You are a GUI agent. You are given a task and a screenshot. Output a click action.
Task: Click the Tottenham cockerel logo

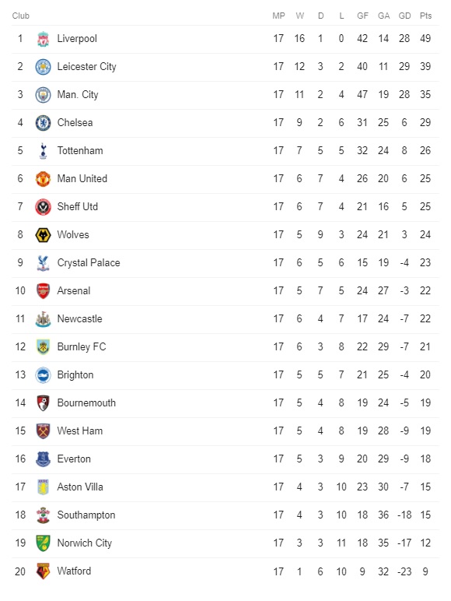(x=43, y=151)
